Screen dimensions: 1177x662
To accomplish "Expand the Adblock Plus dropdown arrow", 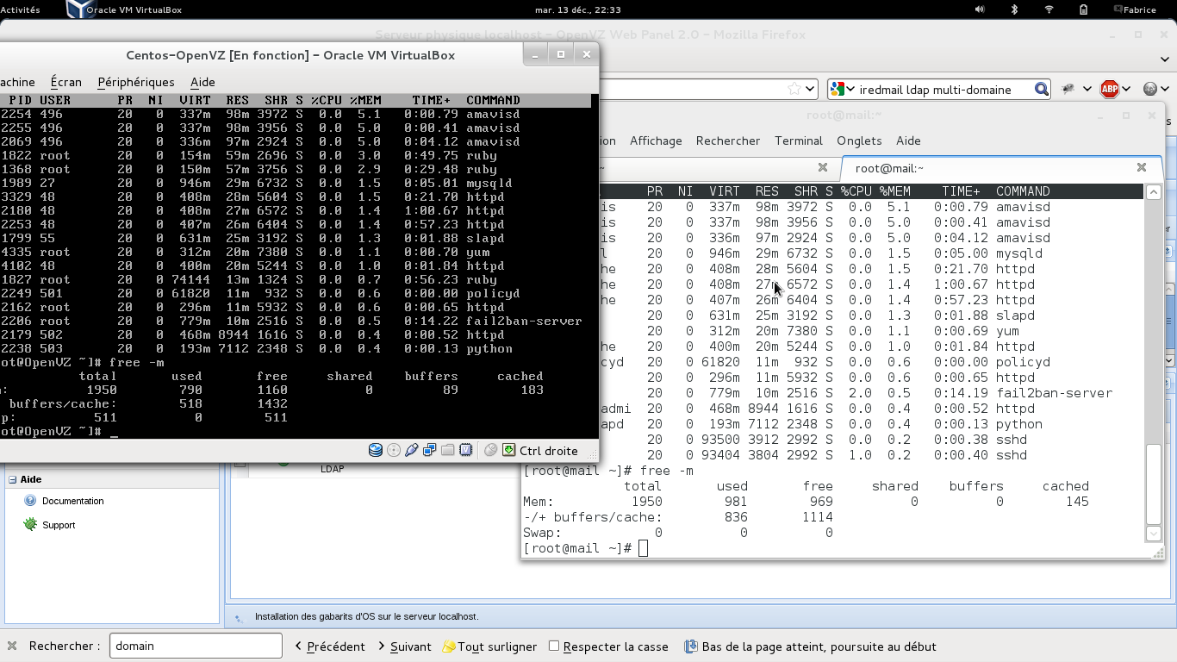I will [1129, 89].
